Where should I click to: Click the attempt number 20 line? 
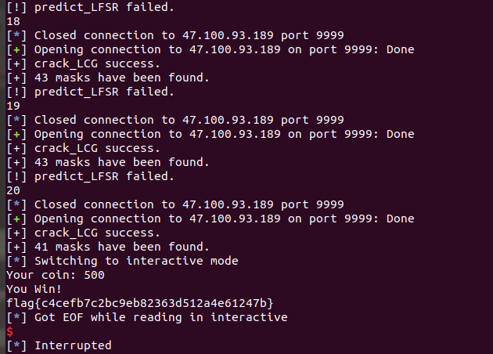coord(13,190)
